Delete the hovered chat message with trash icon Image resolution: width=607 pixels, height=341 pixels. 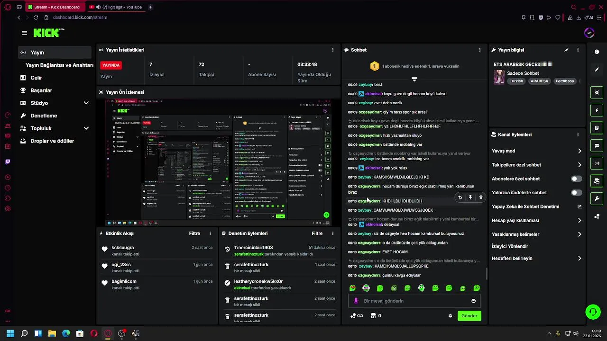point(480,197)
